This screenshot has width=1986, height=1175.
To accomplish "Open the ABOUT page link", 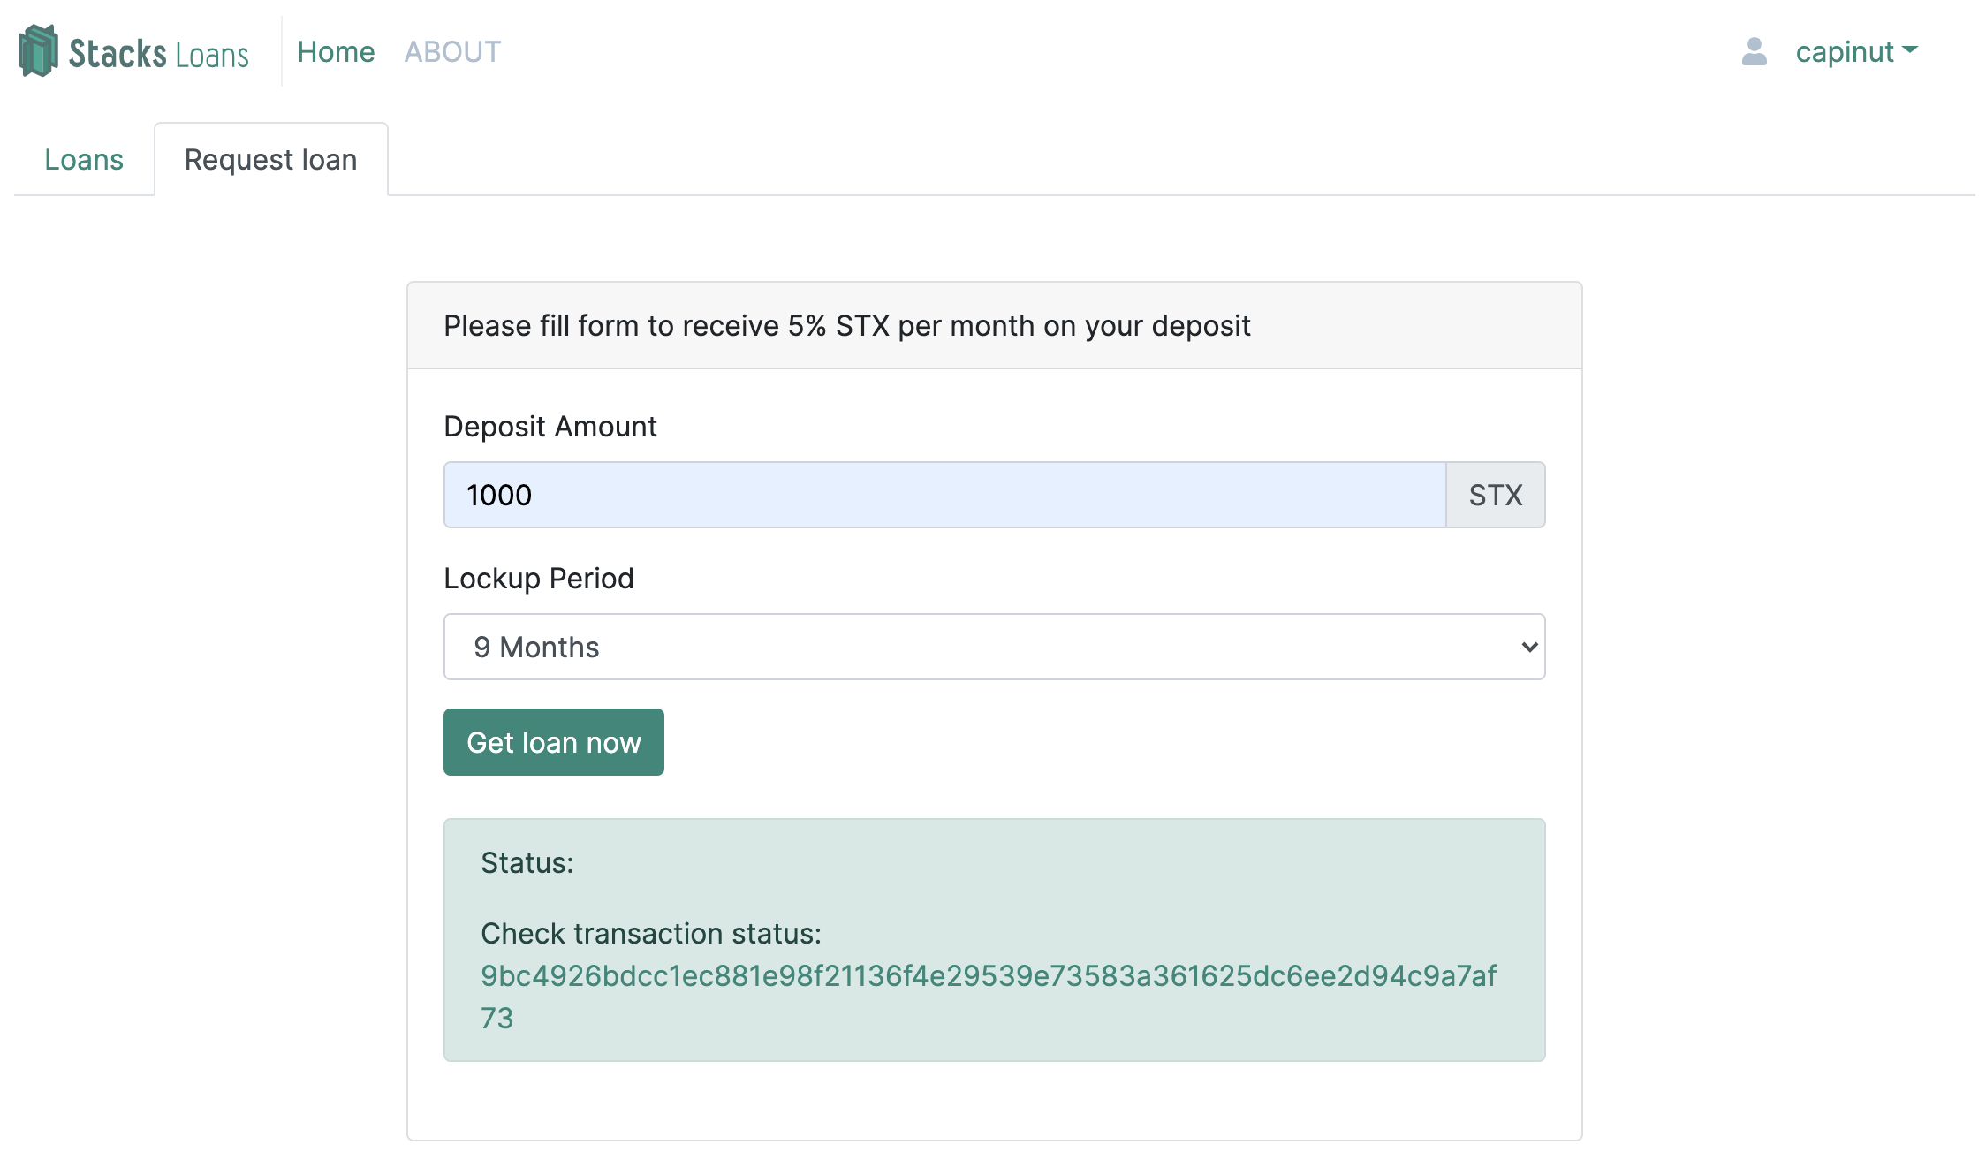I will (x=452, y=51).
